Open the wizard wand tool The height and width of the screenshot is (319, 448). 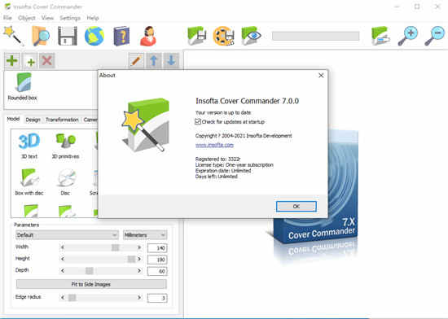click(x=13, y=36)
